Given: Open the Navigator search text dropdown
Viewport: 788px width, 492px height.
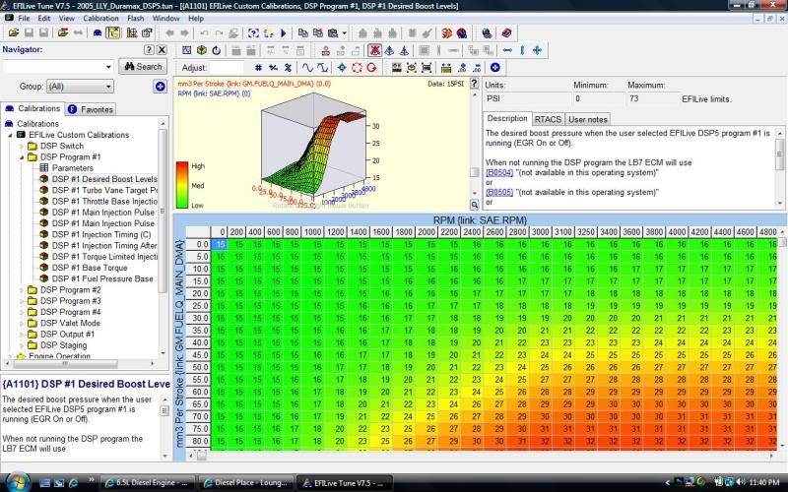Looking at the screenshot, I should click(x=108, y=67).
